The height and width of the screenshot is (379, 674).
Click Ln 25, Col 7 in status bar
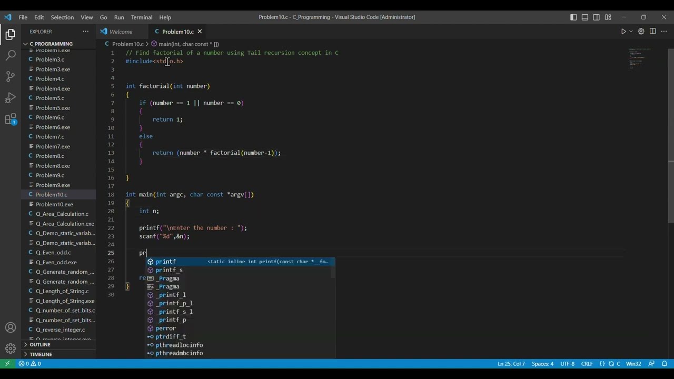pyautogui.click(x=511, y=364)
